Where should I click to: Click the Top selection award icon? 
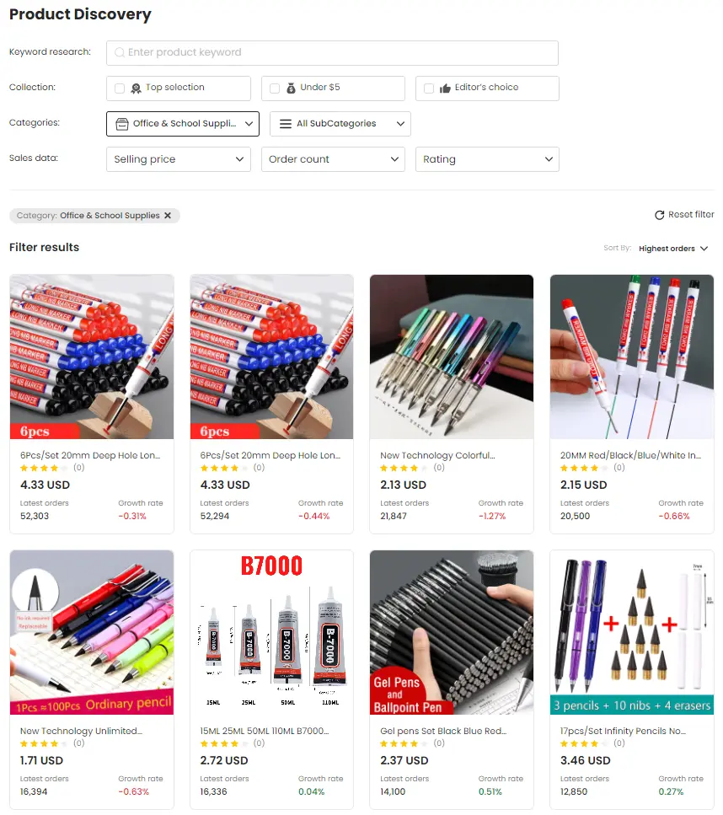[137, 88]
